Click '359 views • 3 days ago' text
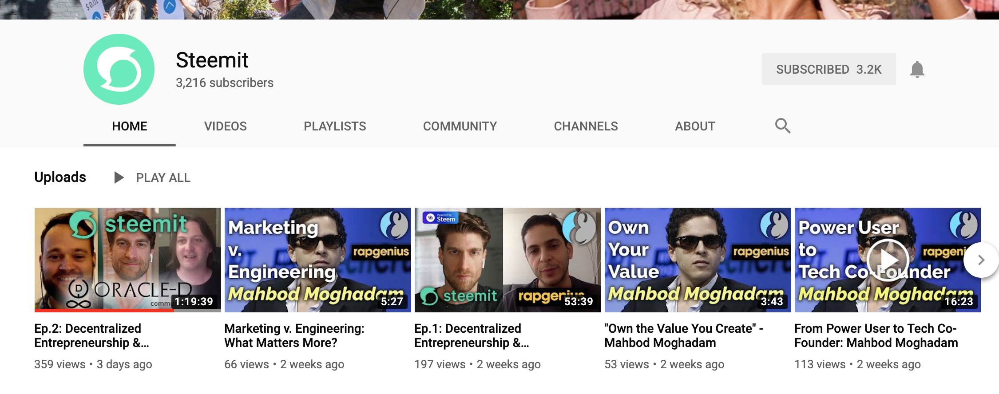Screen dimensions: 999x394 tap(93, 364)
